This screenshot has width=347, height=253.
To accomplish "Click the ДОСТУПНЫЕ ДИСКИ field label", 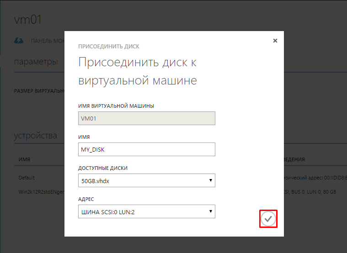I will point(103,168).
